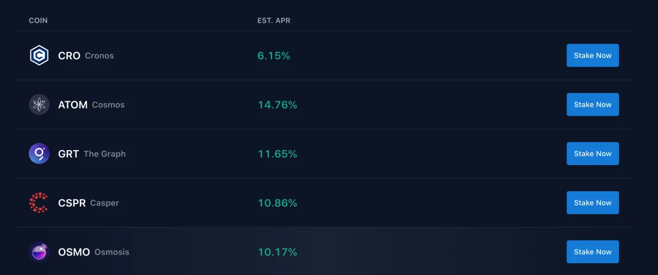Click the 6.15% APR value for CRO
This screenshot has width=658, height=275.
274,56
